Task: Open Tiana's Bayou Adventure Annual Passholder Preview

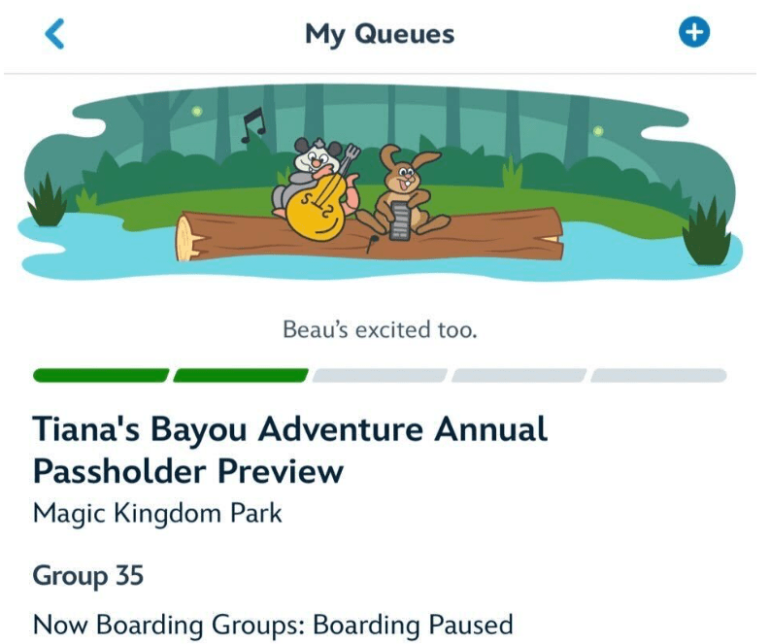Action: click(289, 450)
